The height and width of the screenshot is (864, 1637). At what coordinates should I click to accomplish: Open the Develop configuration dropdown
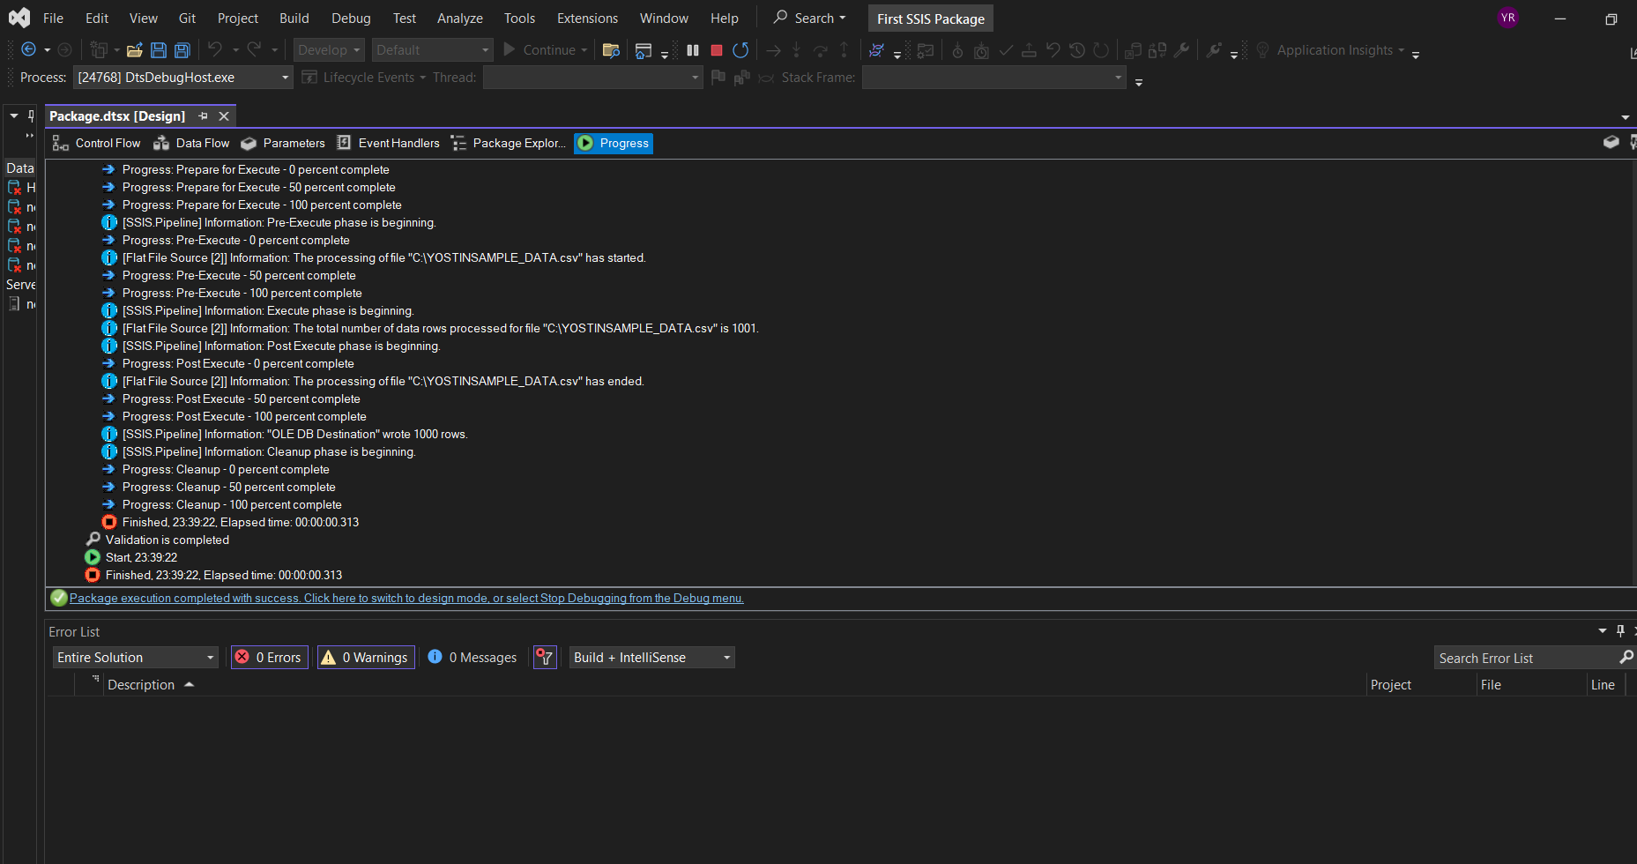click(329, 50)
